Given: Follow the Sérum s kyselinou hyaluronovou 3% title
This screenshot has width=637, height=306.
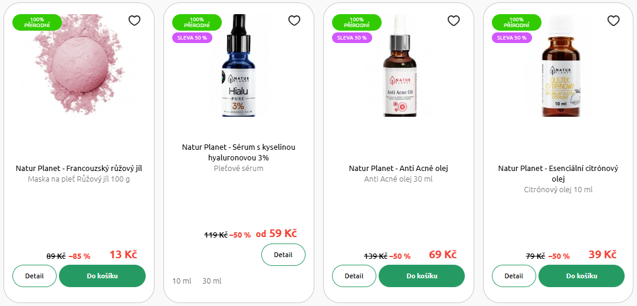Looking at the screenshot, I should coord(239,152).
